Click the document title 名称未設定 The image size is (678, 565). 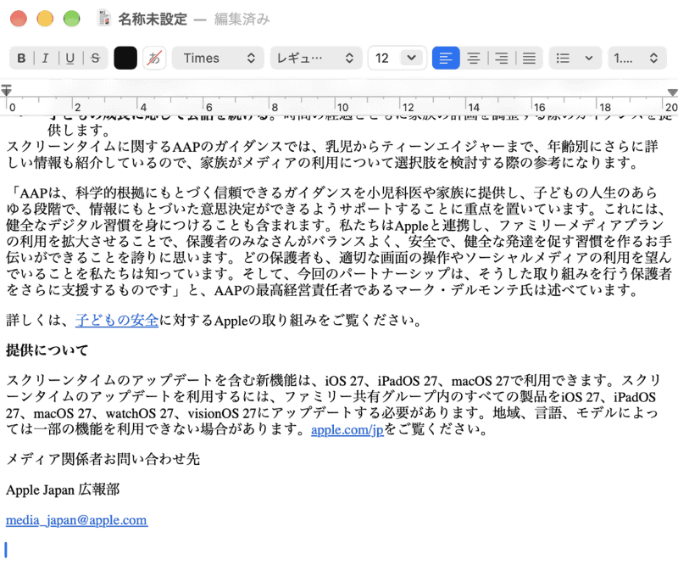coord(153,19)
